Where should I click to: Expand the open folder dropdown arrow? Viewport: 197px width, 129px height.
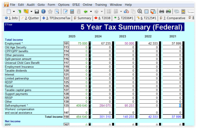31,12
